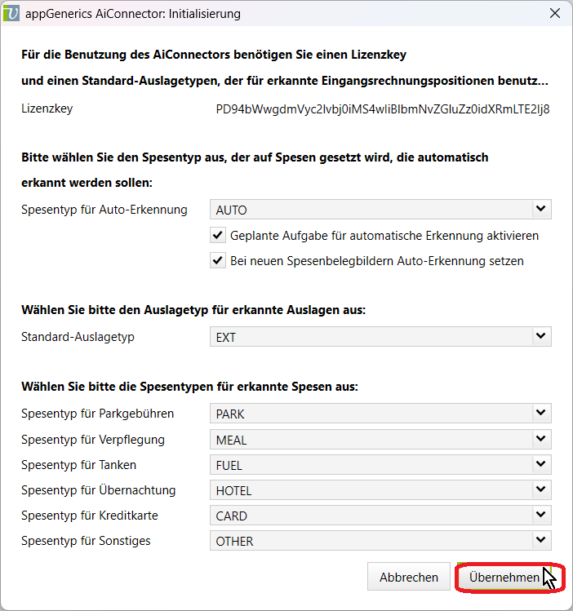Close the AiConnector Initialisierung dialog
The width and height of the screenshot is (573, 611).
tap(555, 13)
